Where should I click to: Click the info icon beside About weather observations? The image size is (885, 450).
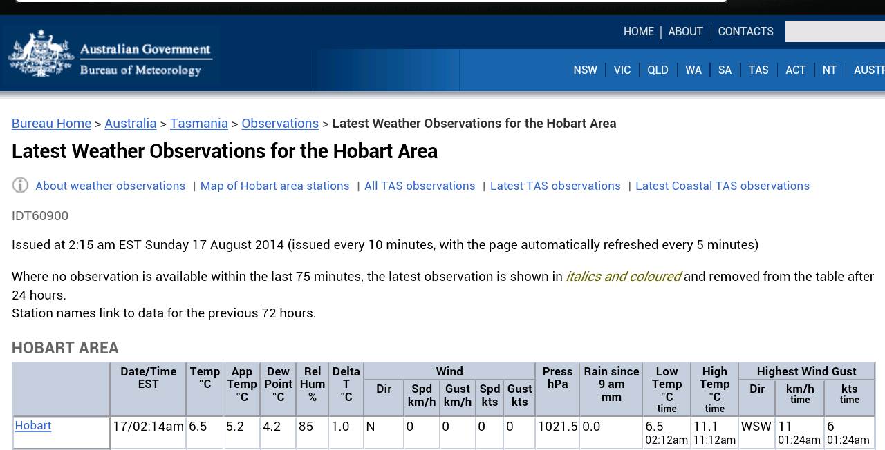(x=21, y=186)
